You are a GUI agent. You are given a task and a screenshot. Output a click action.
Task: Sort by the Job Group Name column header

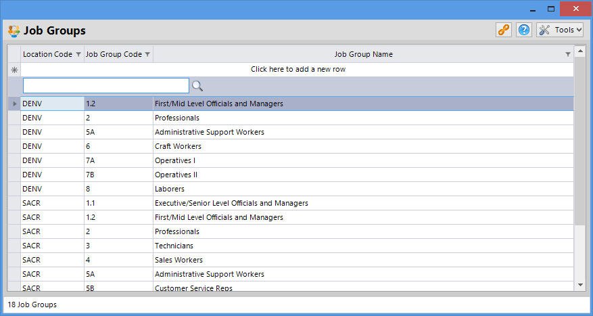coord(363,54)
